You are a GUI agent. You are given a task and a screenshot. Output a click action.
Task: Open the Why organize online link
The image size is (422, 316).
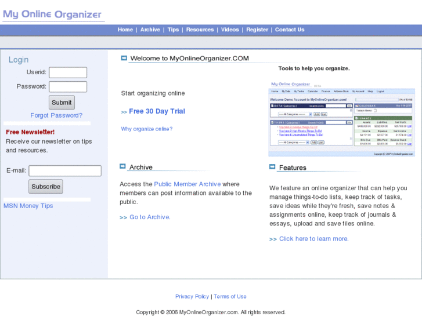pos(147,129)
